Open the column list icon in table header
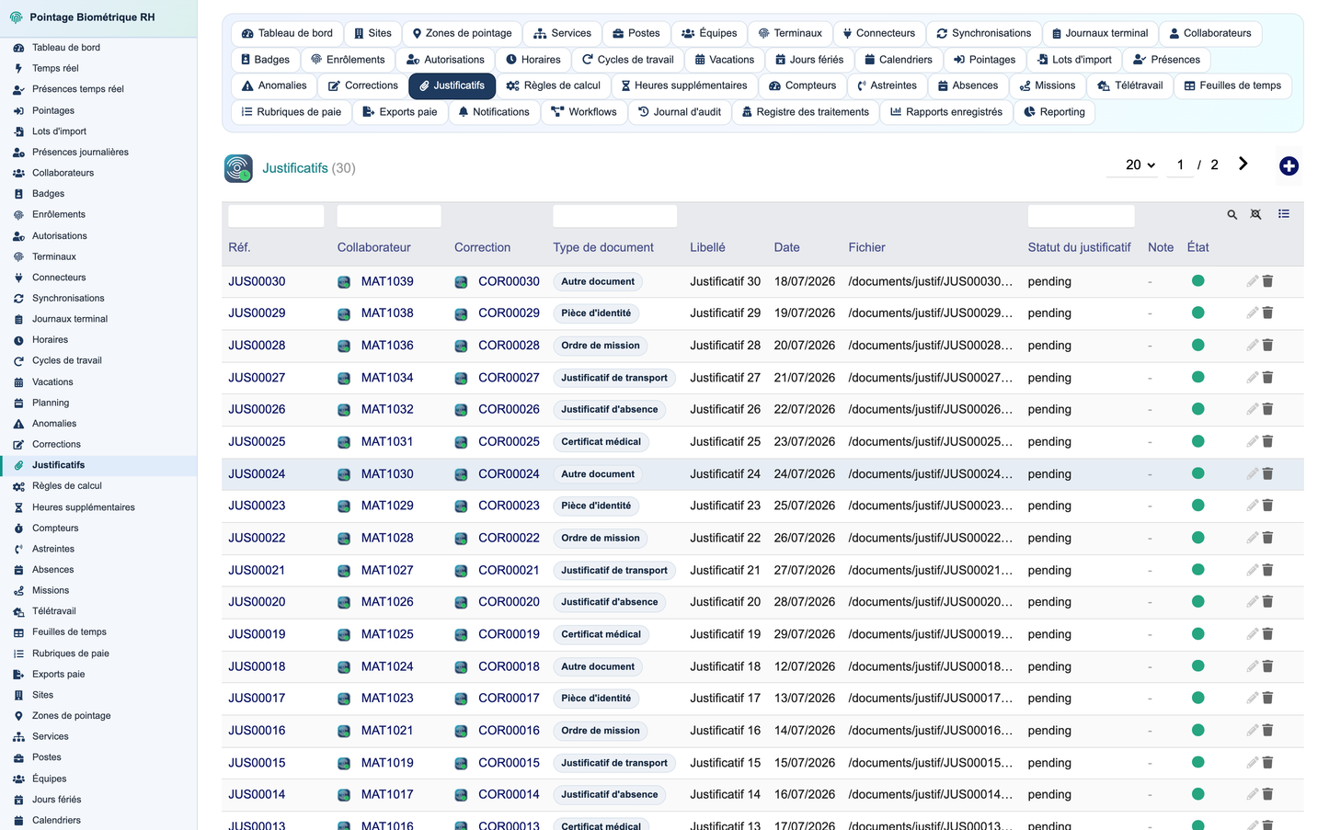Screen dimensions: 1329x830 coord(1284,214)
